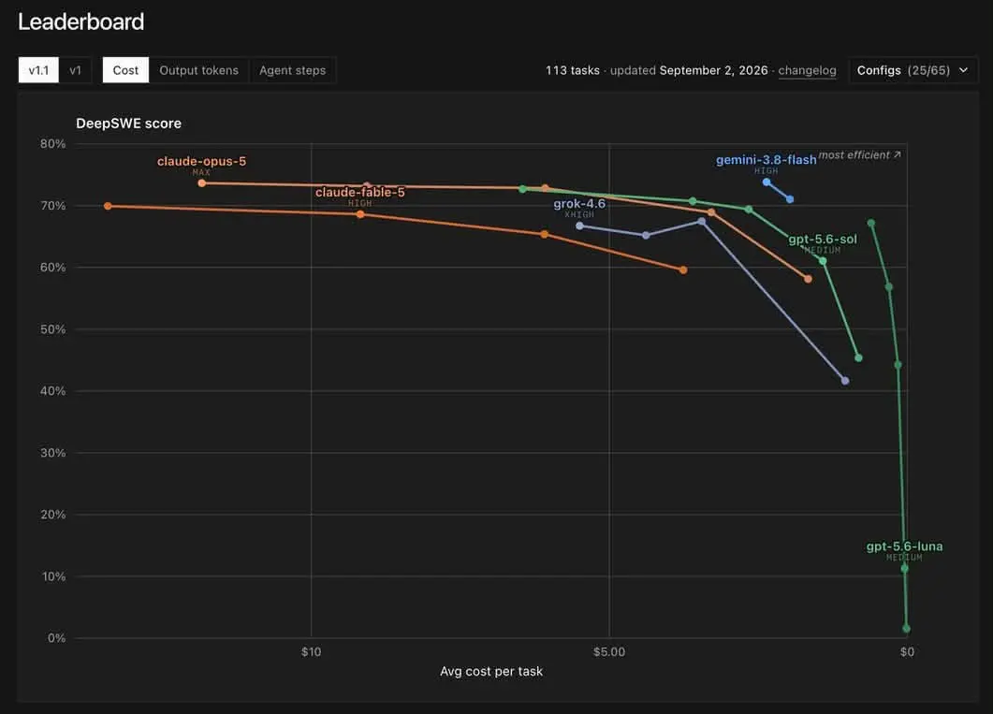Click the grok-4.6 lowest data point near 40%

pyautogui.click(x=845, y=381)
